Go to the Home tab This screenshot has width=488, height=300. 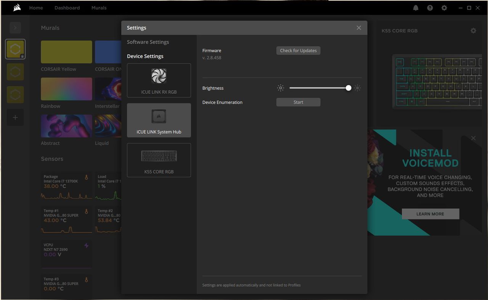coord(36,8)
